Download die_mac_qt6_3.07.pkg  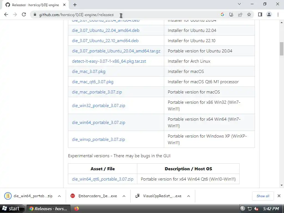coord(93,82)
